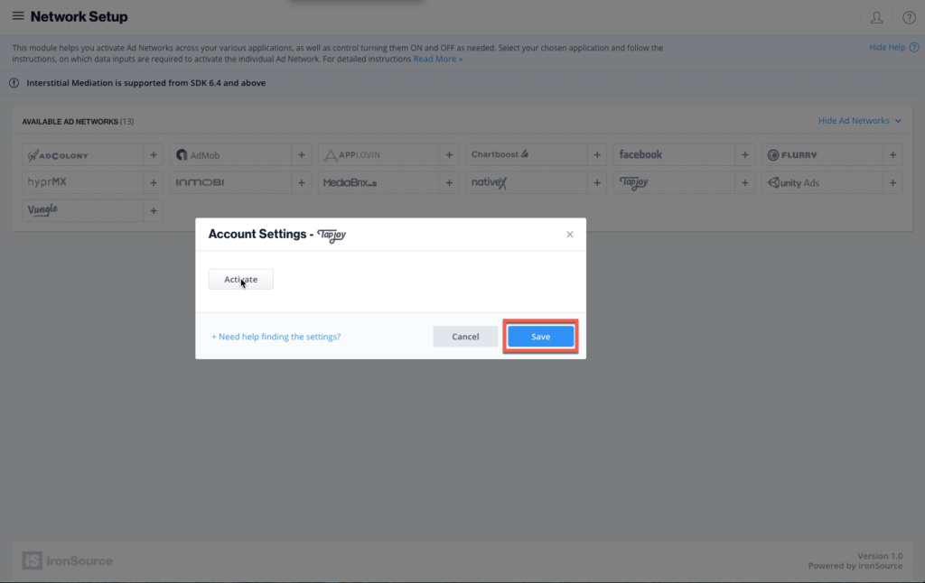
Task: Open the hamburger navigation menu
Action: [18, 16]
